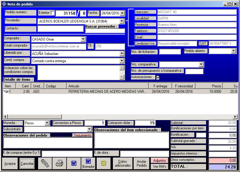Click the Buscar proveedor input field

[105, 31]
